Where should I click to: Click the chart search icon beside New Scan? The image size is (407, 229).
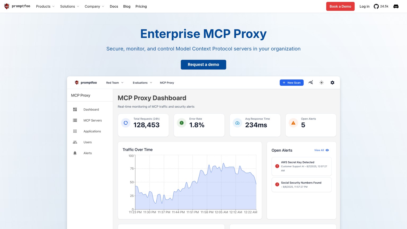click(x=311, y=82)
